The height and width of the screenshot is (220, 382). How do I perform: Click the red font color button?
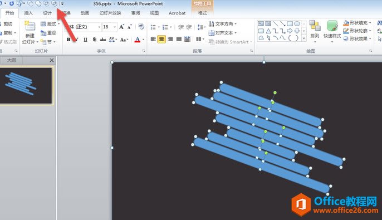[x=138, y=39]
